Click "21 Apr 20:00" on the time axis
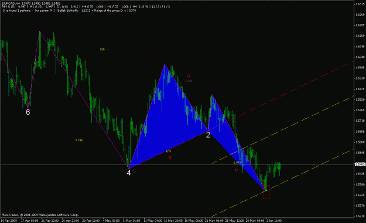 click(x=50, y=221)
